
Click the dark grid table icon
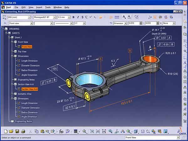pyautogui.click(x=76, y=131)
